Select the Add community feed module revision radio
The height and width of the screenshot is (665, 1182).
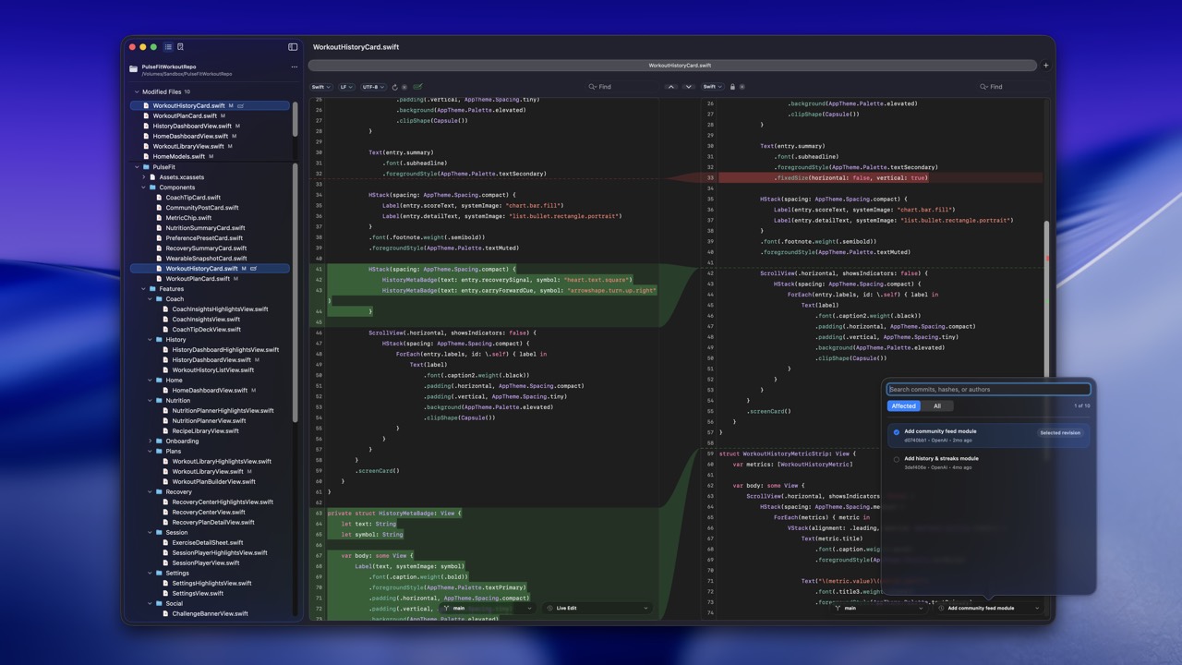pyautogui.click(x=896, y=431)
